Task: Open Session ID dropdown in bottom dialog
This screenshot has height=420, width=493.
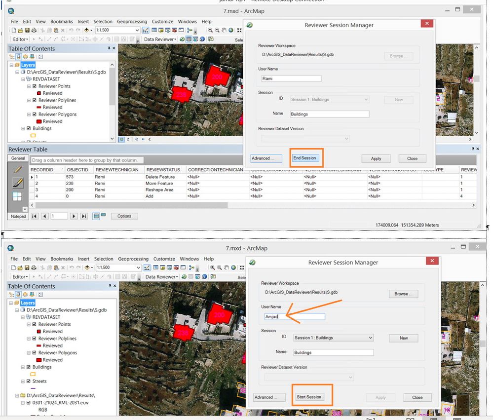Action: [371, 338]
